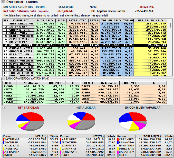Select the MEKSA YATIRIM row
Viewport: 174px width, 158px height.
pyautogui.click(x=85, y=61)
